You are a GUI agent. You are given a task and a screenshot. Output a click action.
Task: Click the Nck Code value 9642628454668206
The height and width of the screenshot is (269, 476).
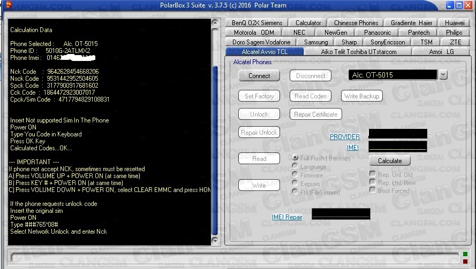click(73, 72)
